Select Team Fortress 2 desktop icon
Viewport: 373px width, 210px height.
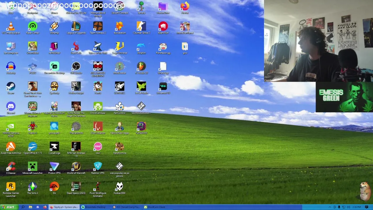coord(98,28)
